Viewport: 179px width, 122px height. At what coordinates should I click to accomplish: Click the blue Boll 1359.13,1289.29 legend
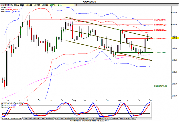pos(10,12)
